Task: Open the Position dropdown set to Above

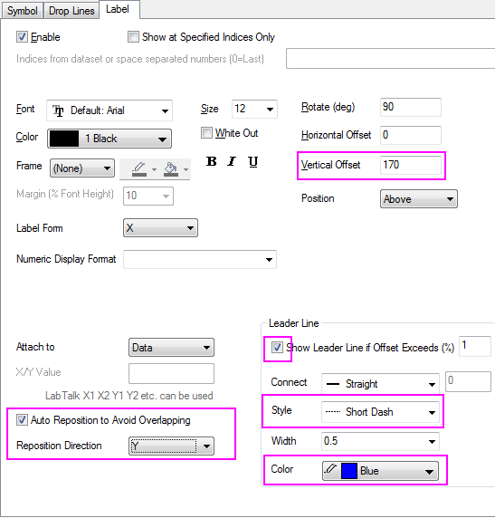Action: [419, 199]
